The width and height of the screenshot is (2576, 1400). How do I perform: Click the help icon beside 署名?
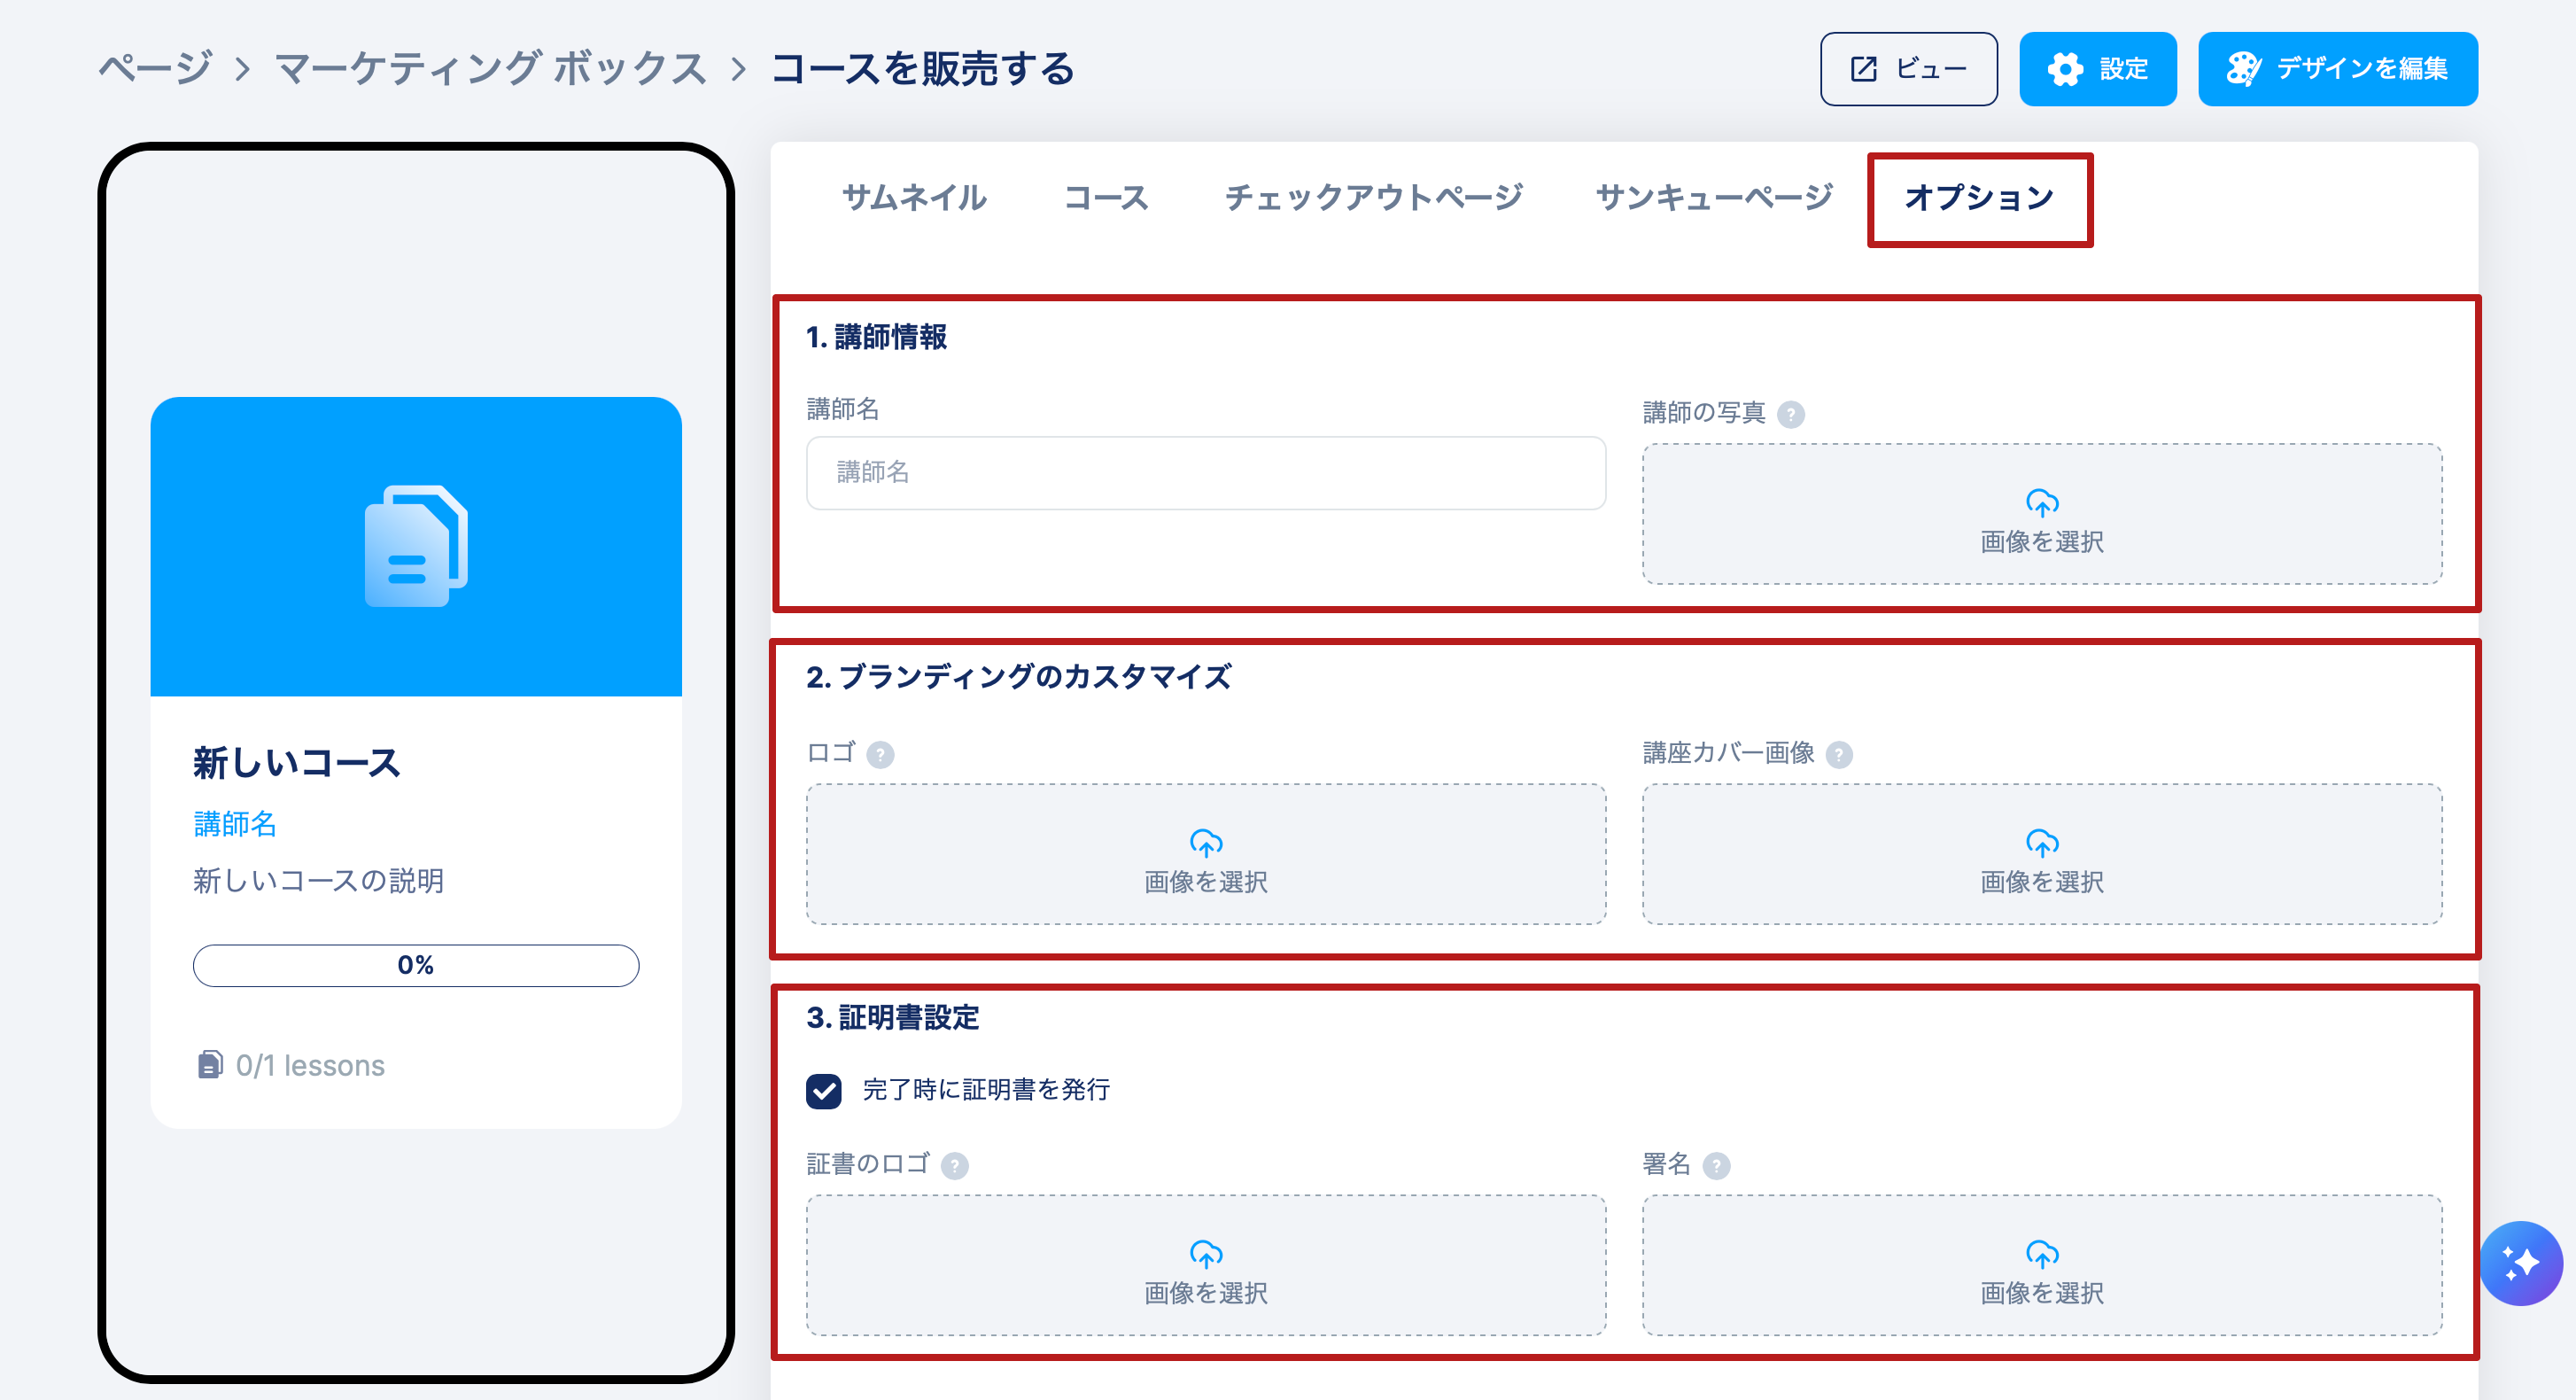[x=1716, y=1166]
